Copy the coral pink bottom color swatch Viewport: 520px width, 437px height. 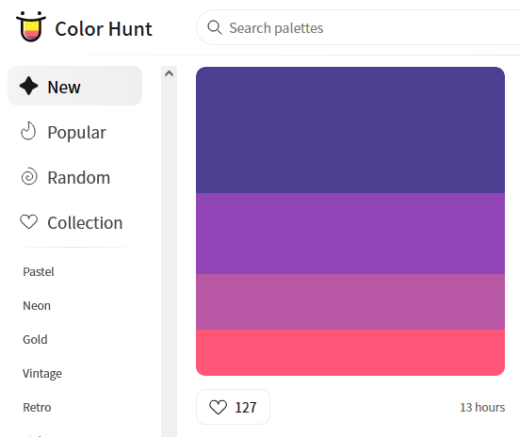pos(350,352)
